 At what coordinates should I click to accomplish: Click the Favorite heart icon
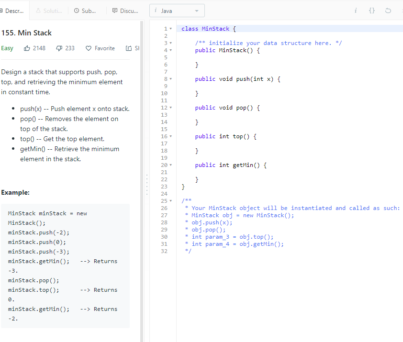89,48
